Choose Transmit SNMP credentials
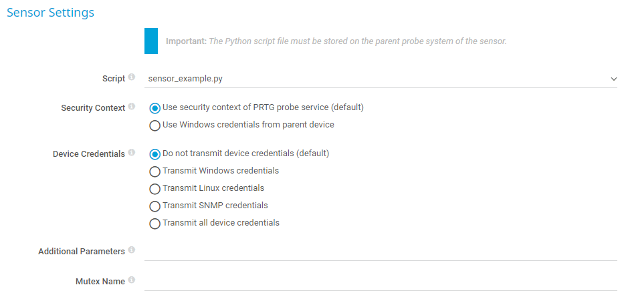 [x=155, y=206]
